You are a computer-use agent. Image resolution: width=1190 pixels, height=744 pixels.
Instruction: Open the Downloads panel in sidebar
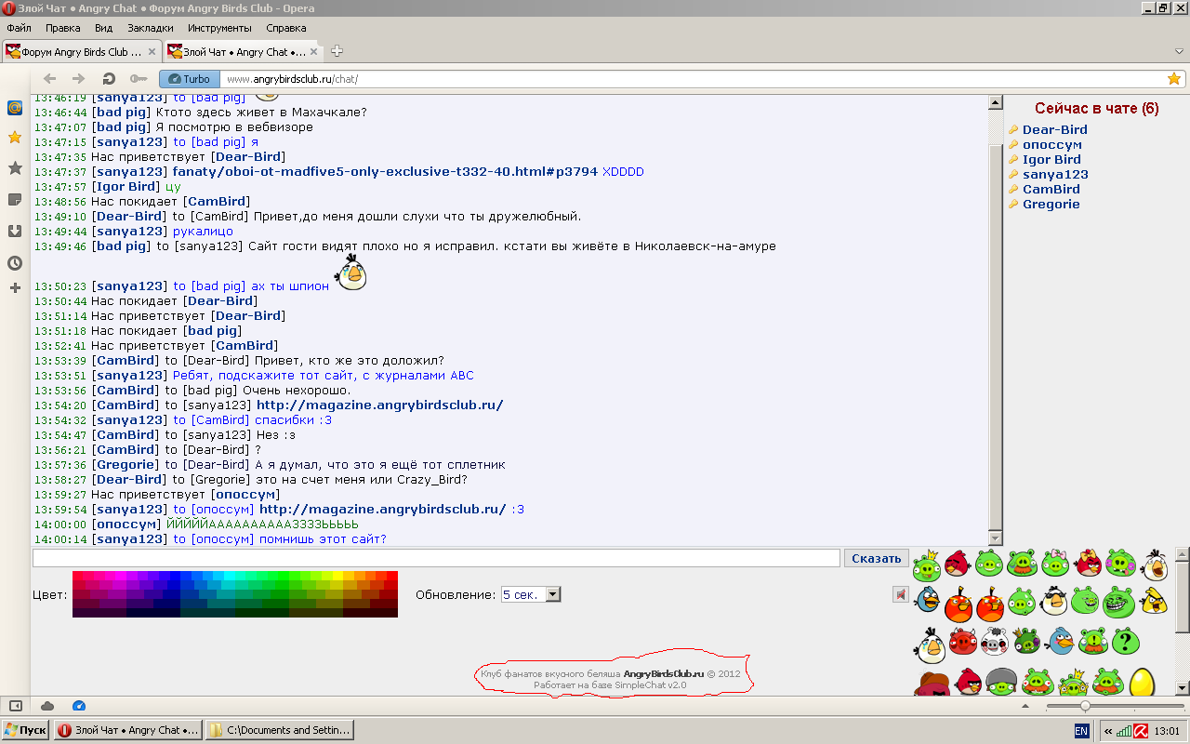(15, 231)
